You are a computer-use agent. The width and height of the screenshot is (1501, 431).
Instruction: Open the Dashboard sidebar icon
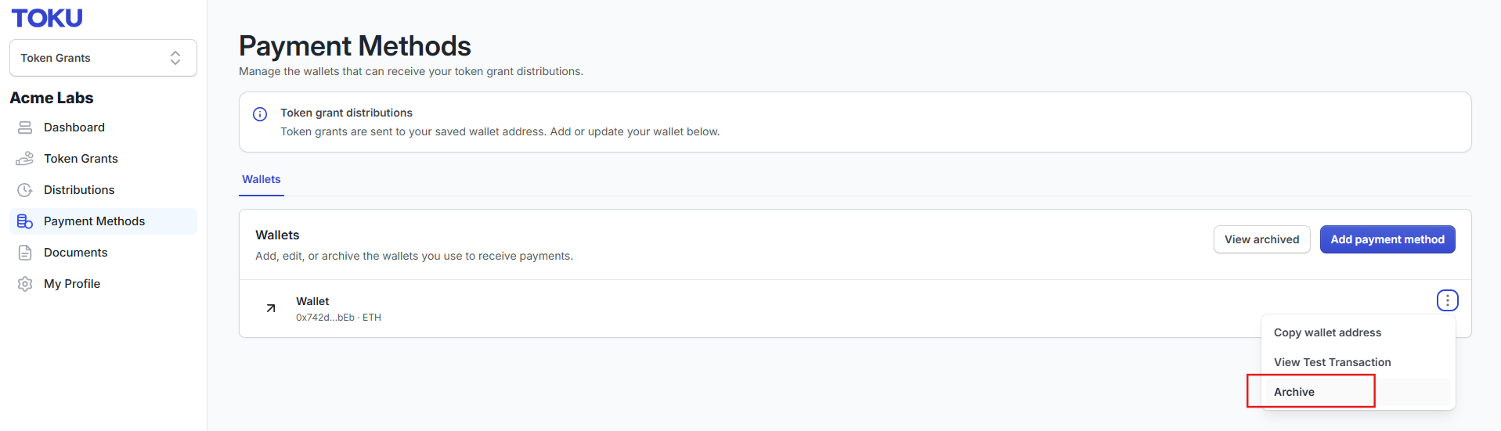(25, 128)
